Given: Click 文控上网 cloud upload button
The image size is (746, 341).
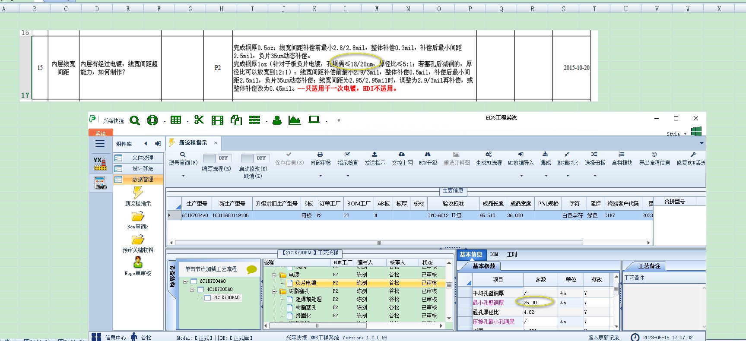Looking at the screenshot, I should [402, 158].
